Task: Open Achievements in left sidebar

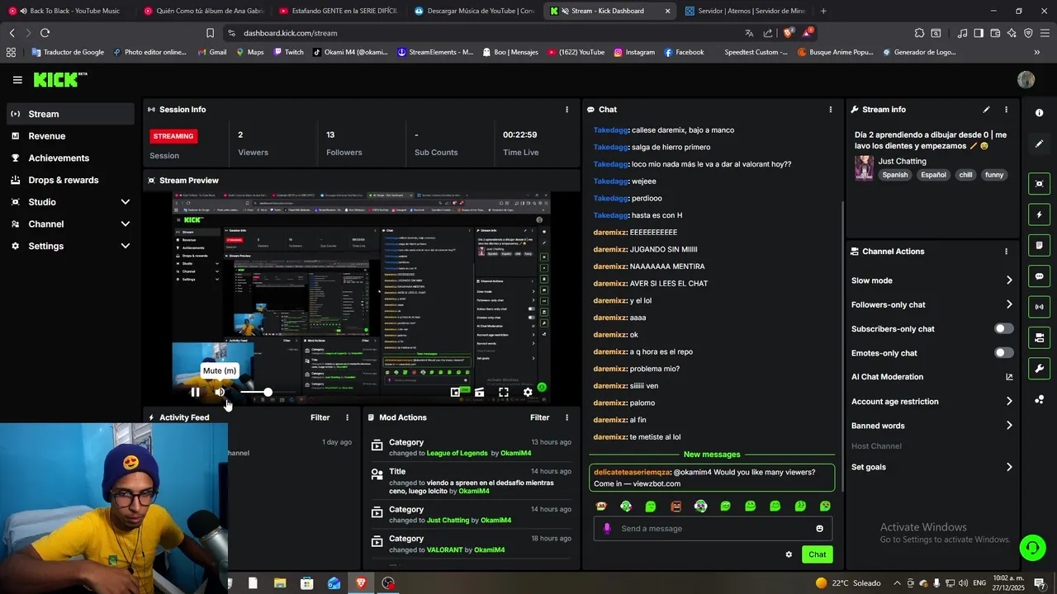Action: [x=70, y=158]
